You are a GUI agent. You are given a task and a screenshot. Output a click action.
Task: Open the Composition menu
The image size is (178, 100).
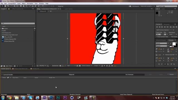coord(12,4)
